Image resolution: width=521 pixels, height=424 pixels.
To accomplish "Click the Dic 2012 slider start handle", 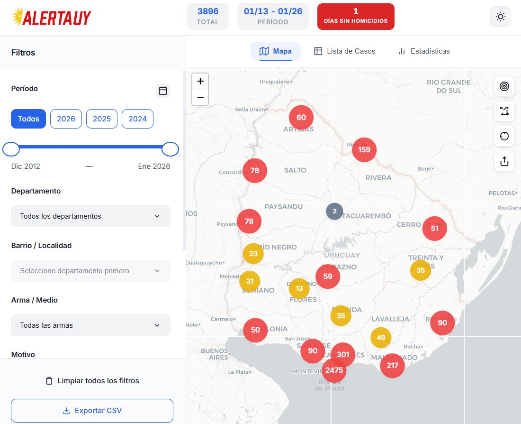I will tap(11, 149).
